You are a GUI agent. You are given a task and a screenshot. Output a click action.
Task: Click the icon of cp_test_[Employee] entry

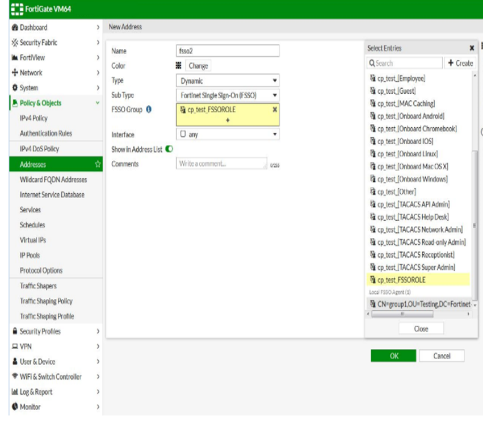(x=373, y=78)
